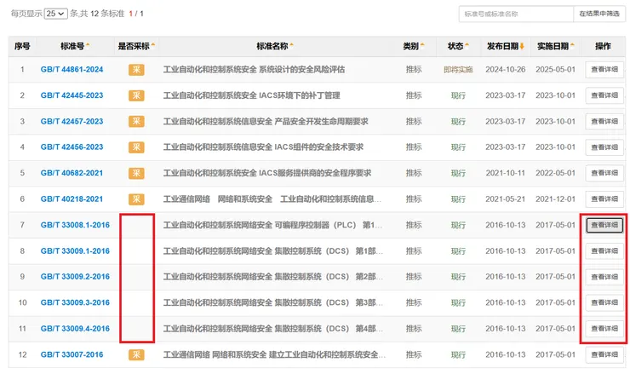Viewport: 630px width, 374px height.
Task: Select title 工业自动化和控制系统安全 系统设计的安全风险评估
Action: coord(254,70)
